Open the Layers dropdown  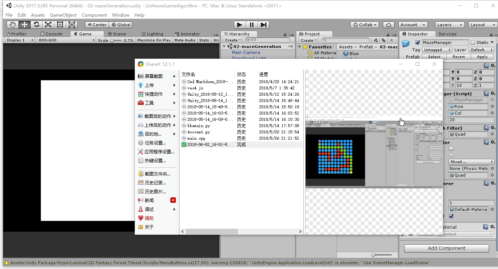tap(449, 25)
